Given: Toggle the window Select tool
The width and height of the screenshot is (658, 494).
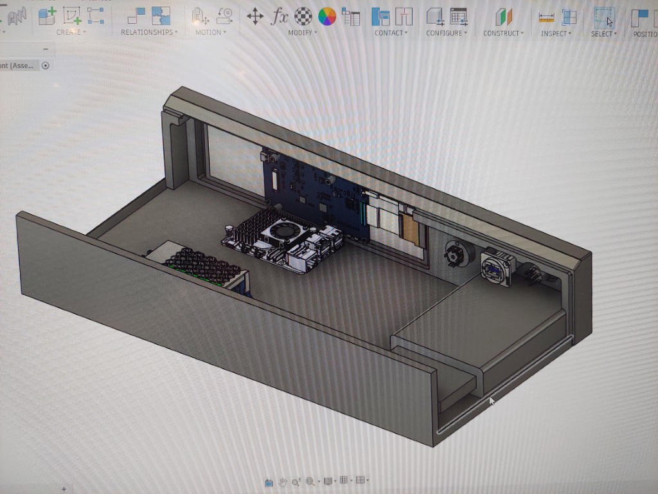Looking at the screenshot, I should point(603,17).
